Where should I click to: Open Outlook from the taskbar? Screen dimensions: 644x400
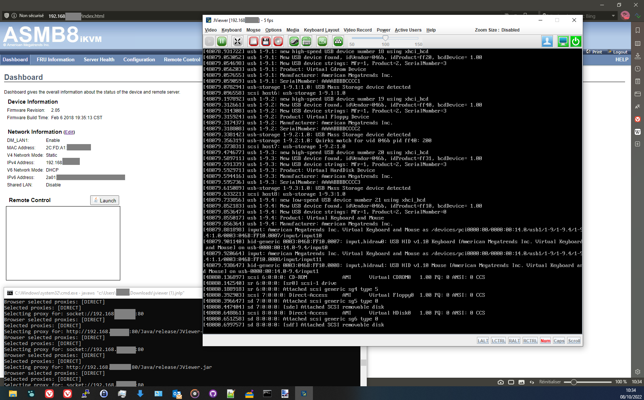tap(177, 394)
